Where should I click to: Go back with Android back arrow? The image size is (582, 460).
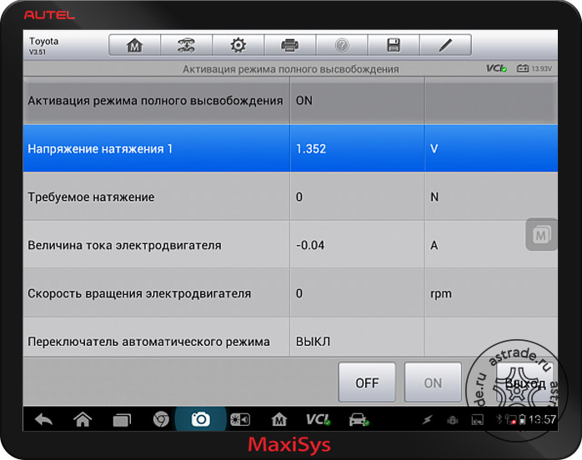pyautogui.click(x=44, y=419)
